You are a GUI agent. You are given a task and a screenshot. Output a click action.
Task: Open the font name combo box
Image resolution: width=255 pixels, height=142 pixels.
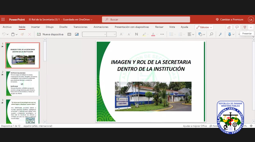tap(94, 34)
